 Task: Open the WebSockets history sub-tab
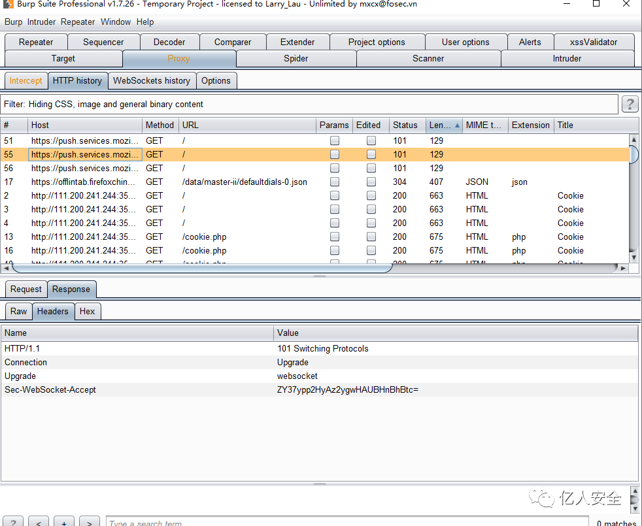click(152, 80)
